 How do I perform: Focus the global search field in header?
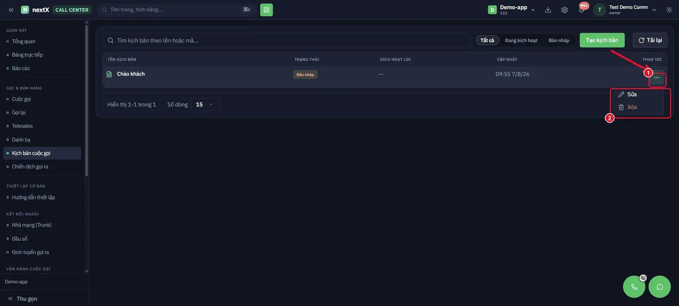click(x=177, y=9)
